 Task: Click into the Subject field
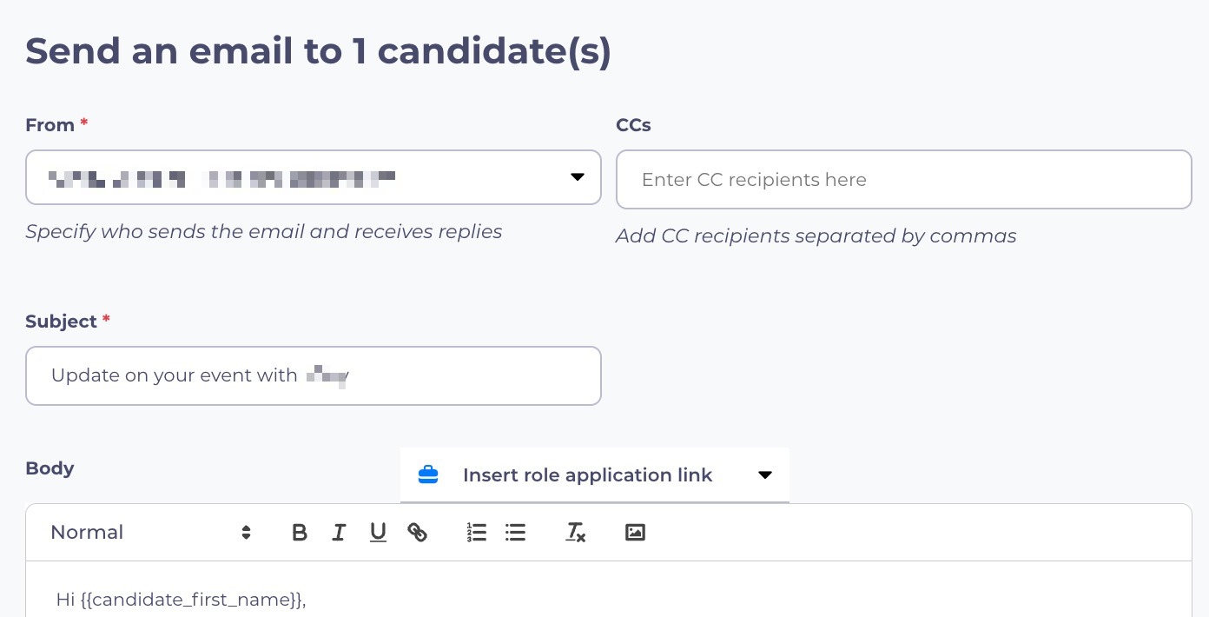point(314,375)
